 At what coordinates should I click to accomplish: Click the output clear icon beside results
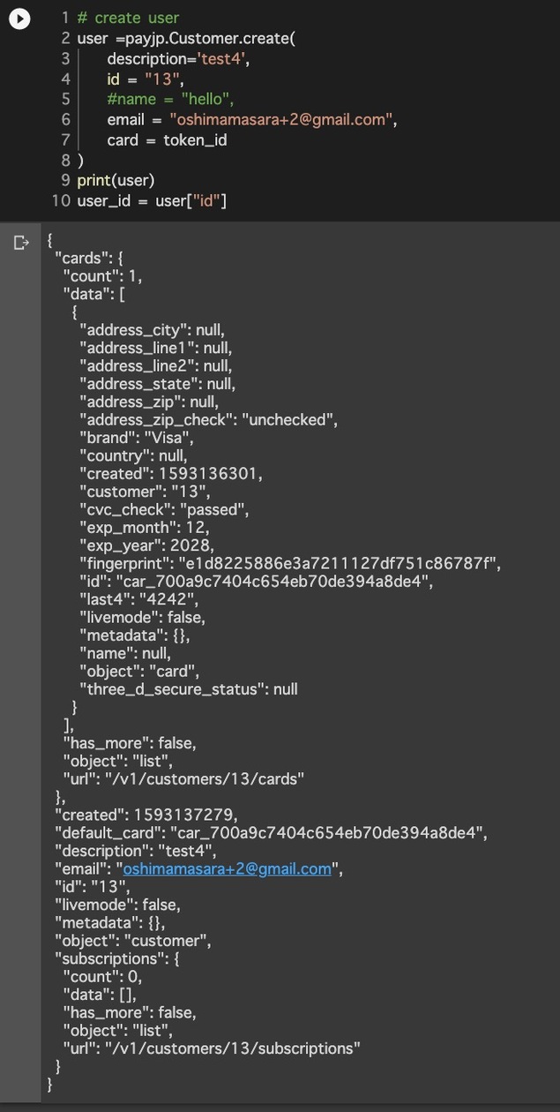pyautogui.click(x=22, y=243)
